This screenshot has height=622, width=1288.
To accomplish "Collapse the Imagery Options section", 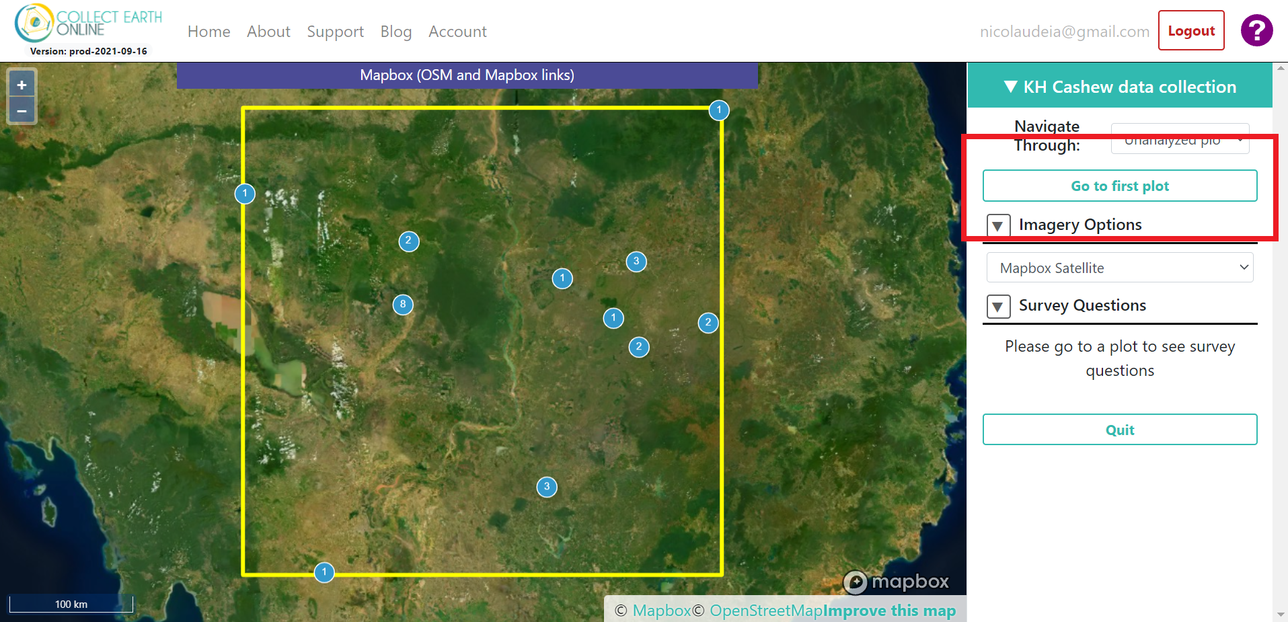I will coord(998,225).
